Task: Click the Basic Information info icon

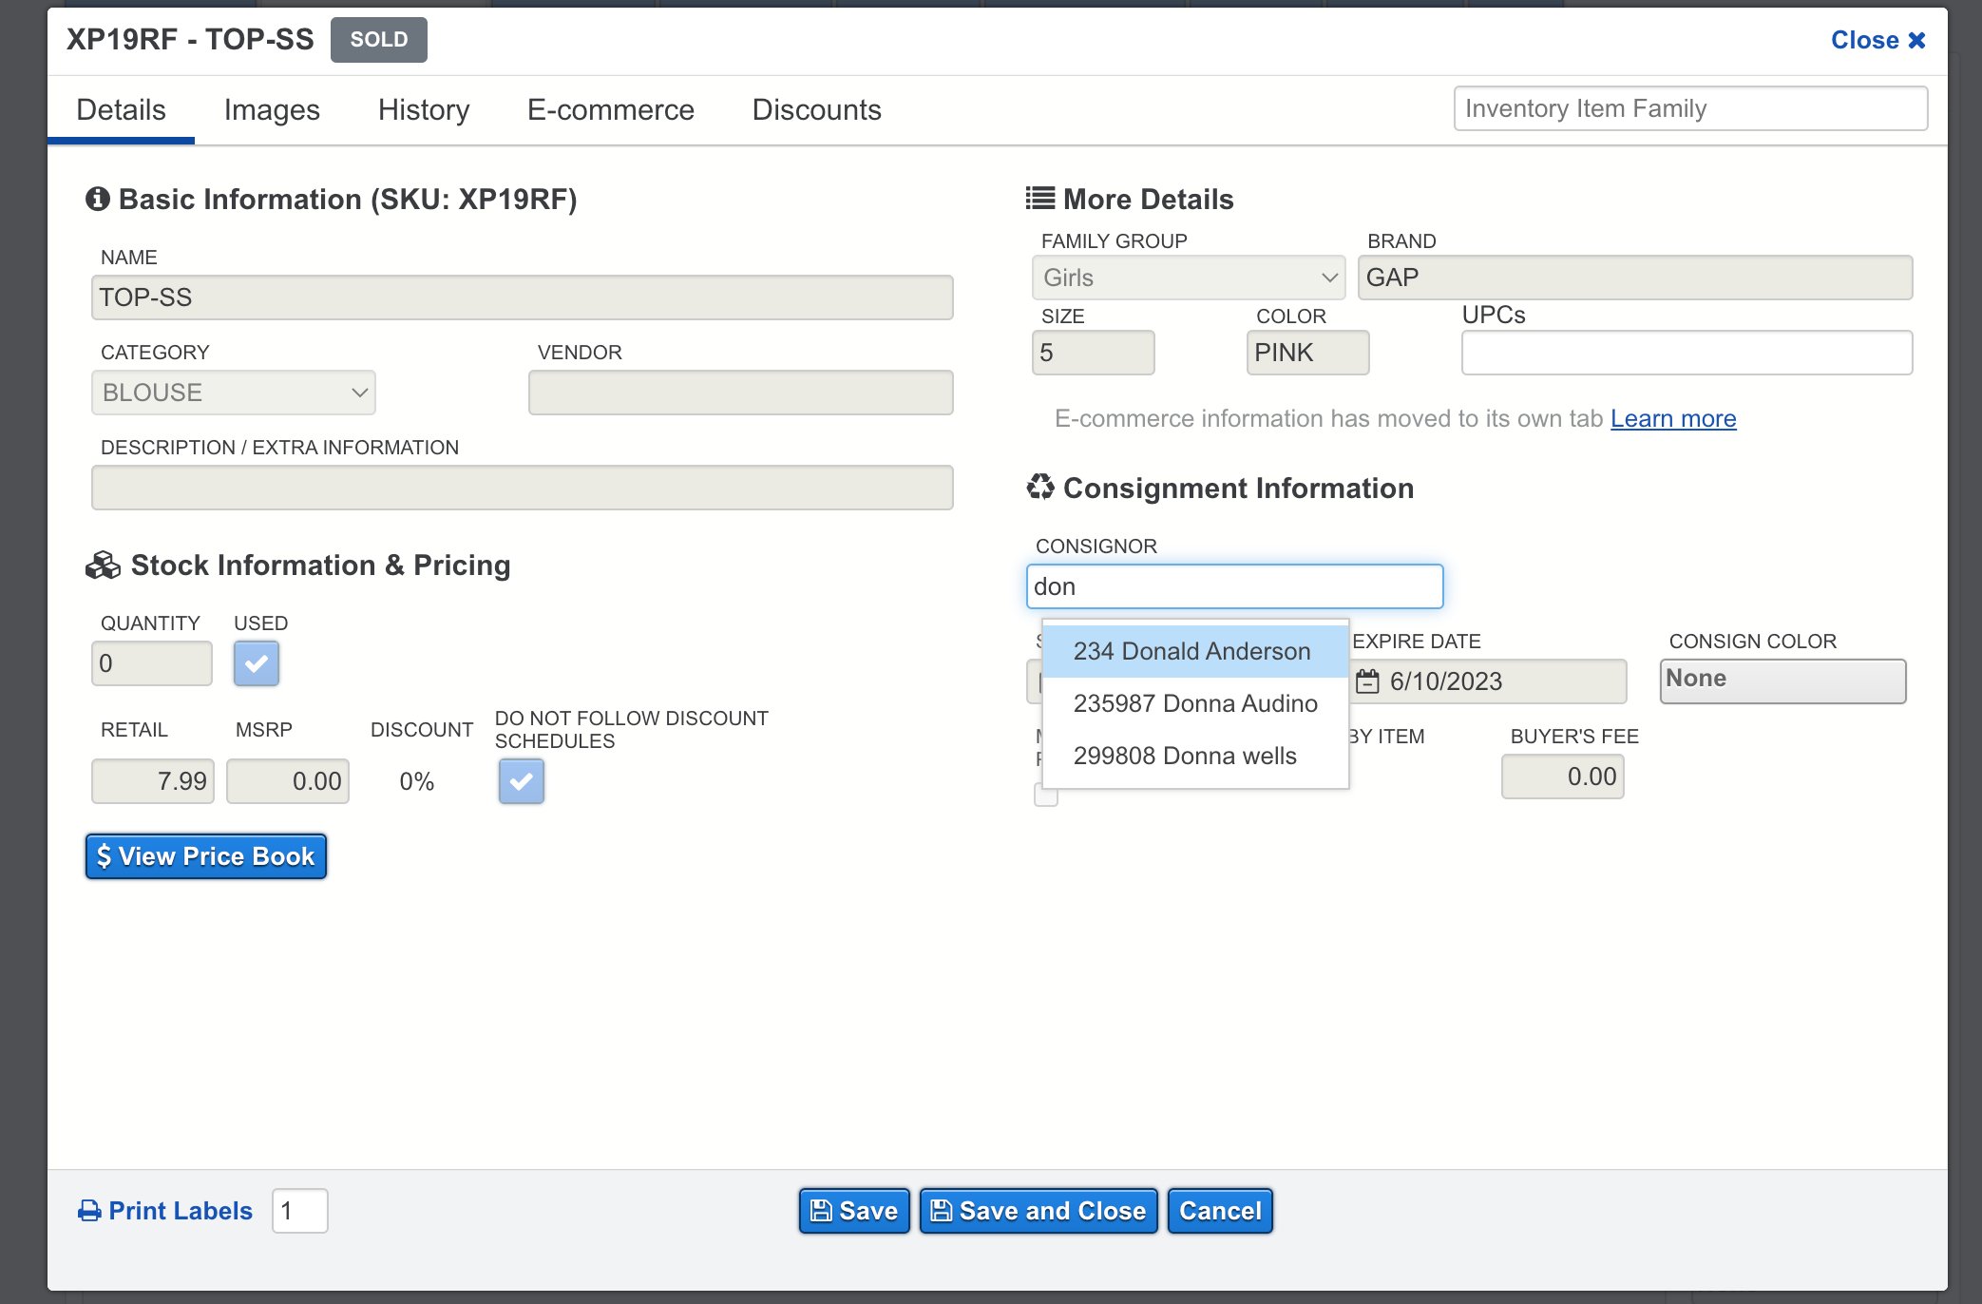Action: coord(98,199)
